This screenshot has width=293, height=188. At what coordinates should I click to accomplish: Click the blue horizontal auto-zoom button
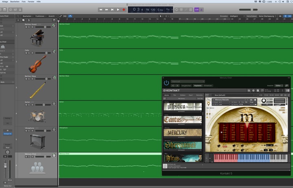pyautogui.click(x=290, y=16)
